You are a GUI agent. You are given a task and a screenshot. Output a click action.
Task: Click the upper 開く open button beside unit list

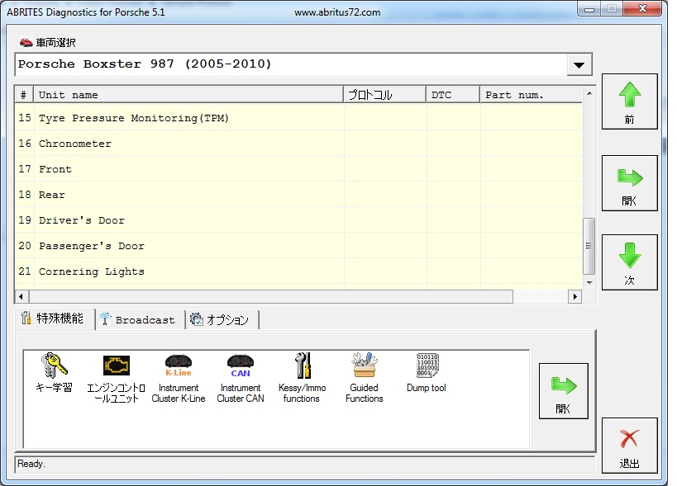(x=630, y=183)
